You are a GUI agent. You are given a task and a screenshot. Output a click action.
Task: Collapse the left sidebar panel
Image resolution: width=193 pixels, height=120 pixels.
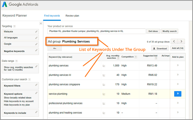[41, 23]
